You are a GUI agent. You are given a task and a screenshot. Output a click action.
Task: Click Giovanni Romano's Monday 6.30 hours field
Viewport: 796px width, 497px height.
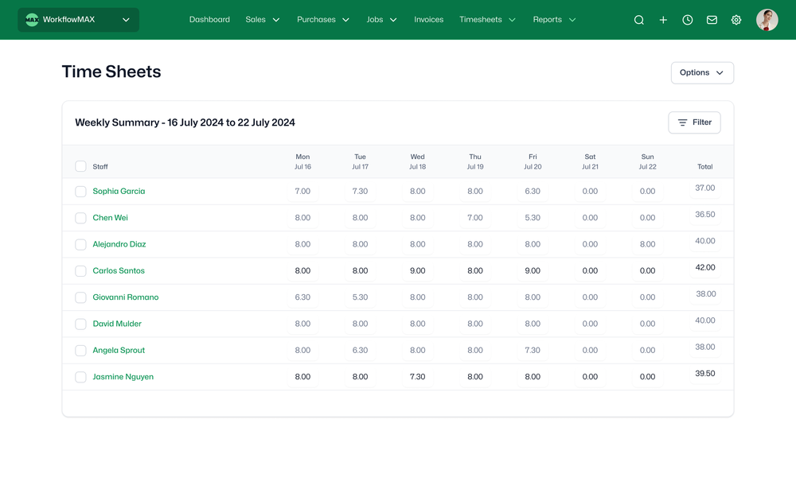pos(302,297)
